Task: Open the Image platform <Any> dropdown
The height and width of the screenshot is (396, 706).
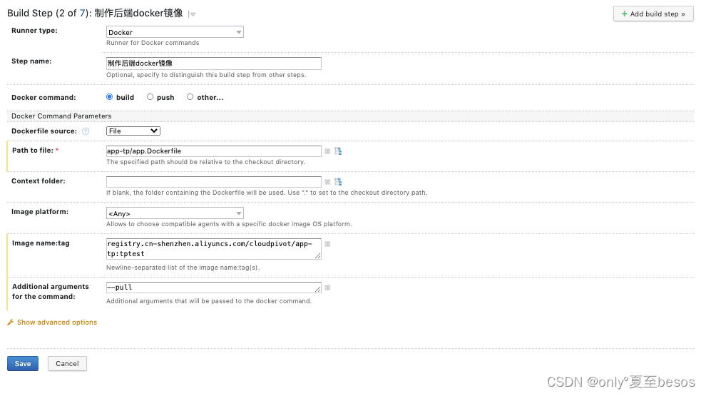Action: tap(175, 213)
